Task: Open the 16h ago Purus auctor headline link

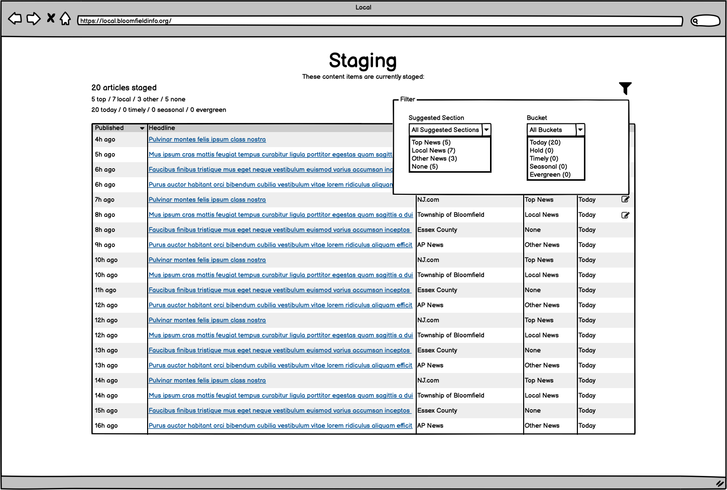Action: click(x=280, y=426)
